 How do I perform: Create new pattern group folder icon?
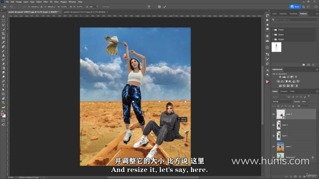(x=303, y=65)
